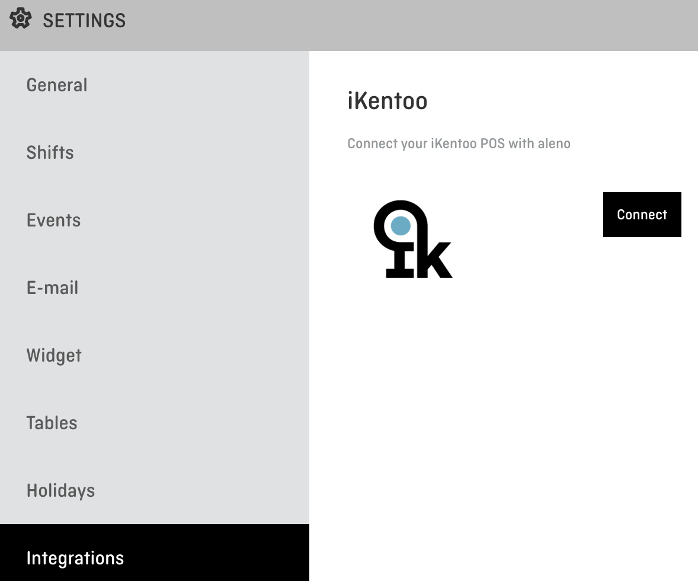This screenshot has height=581, width=698.
Task: Click the Settings gear icon
Action: 21,20
